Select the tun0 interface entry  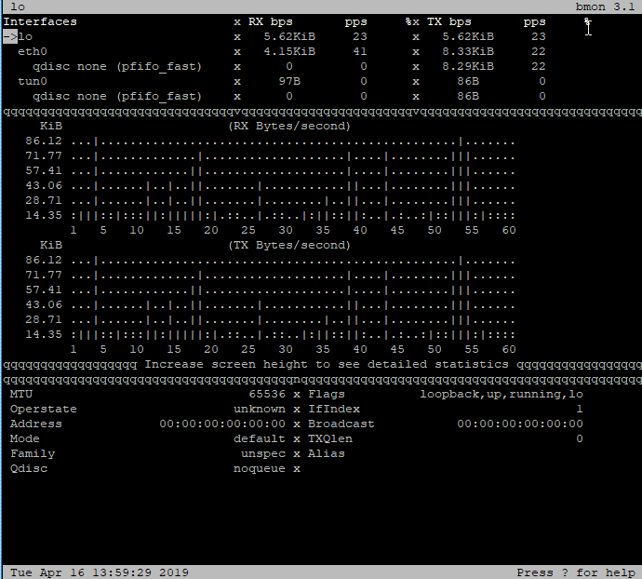click(33, 81)
